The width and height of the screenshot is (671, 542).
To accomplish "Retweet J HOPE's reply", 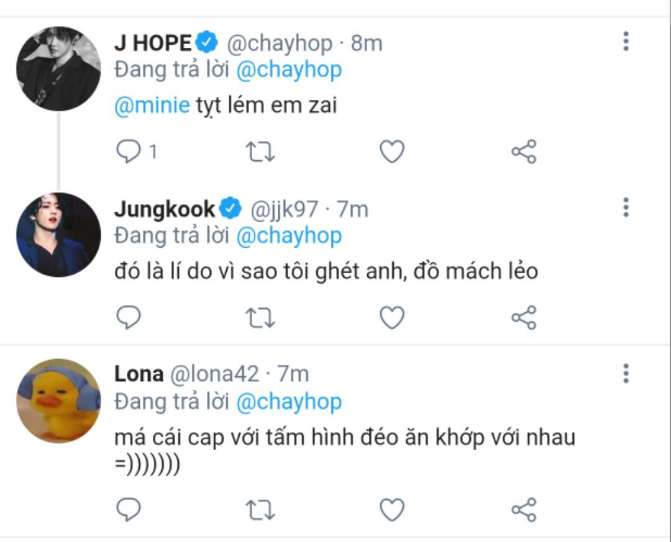I will click(x=260, y=151).
